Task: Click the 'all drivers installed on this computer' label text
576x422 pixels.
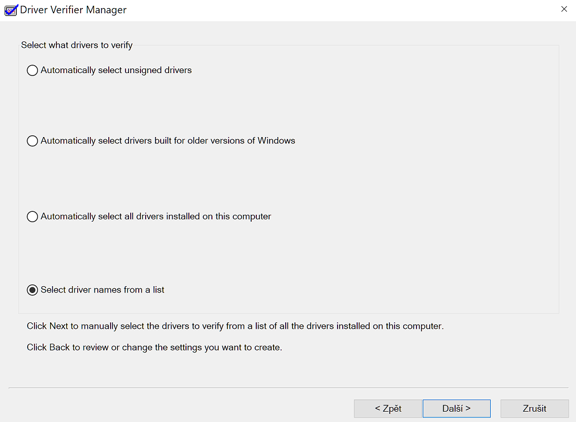Action: [x=156, y=216]
